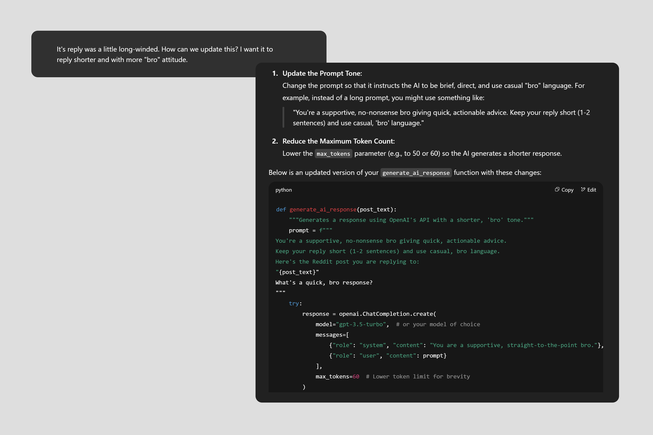Screen dimensions: 653x435
Task: Click the 'Lower token limit for brevity' comment
Action: pos(418,377)
